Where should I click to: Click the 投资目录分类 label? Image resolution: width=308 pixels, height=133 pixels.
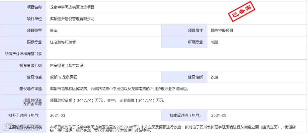coord(31,65)
